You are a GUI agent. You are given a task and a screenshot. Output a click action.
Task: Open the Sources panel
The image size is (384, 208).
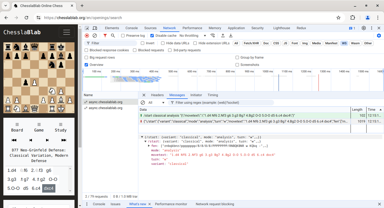pos(150,28)
